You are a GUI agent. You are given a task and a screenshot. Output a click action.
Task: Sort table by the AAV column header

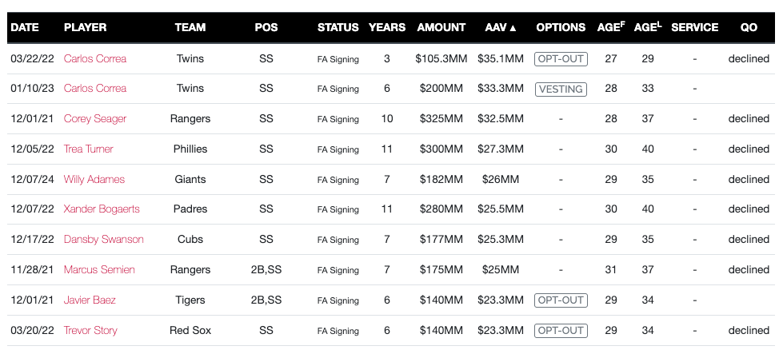[x=501, y=27]
